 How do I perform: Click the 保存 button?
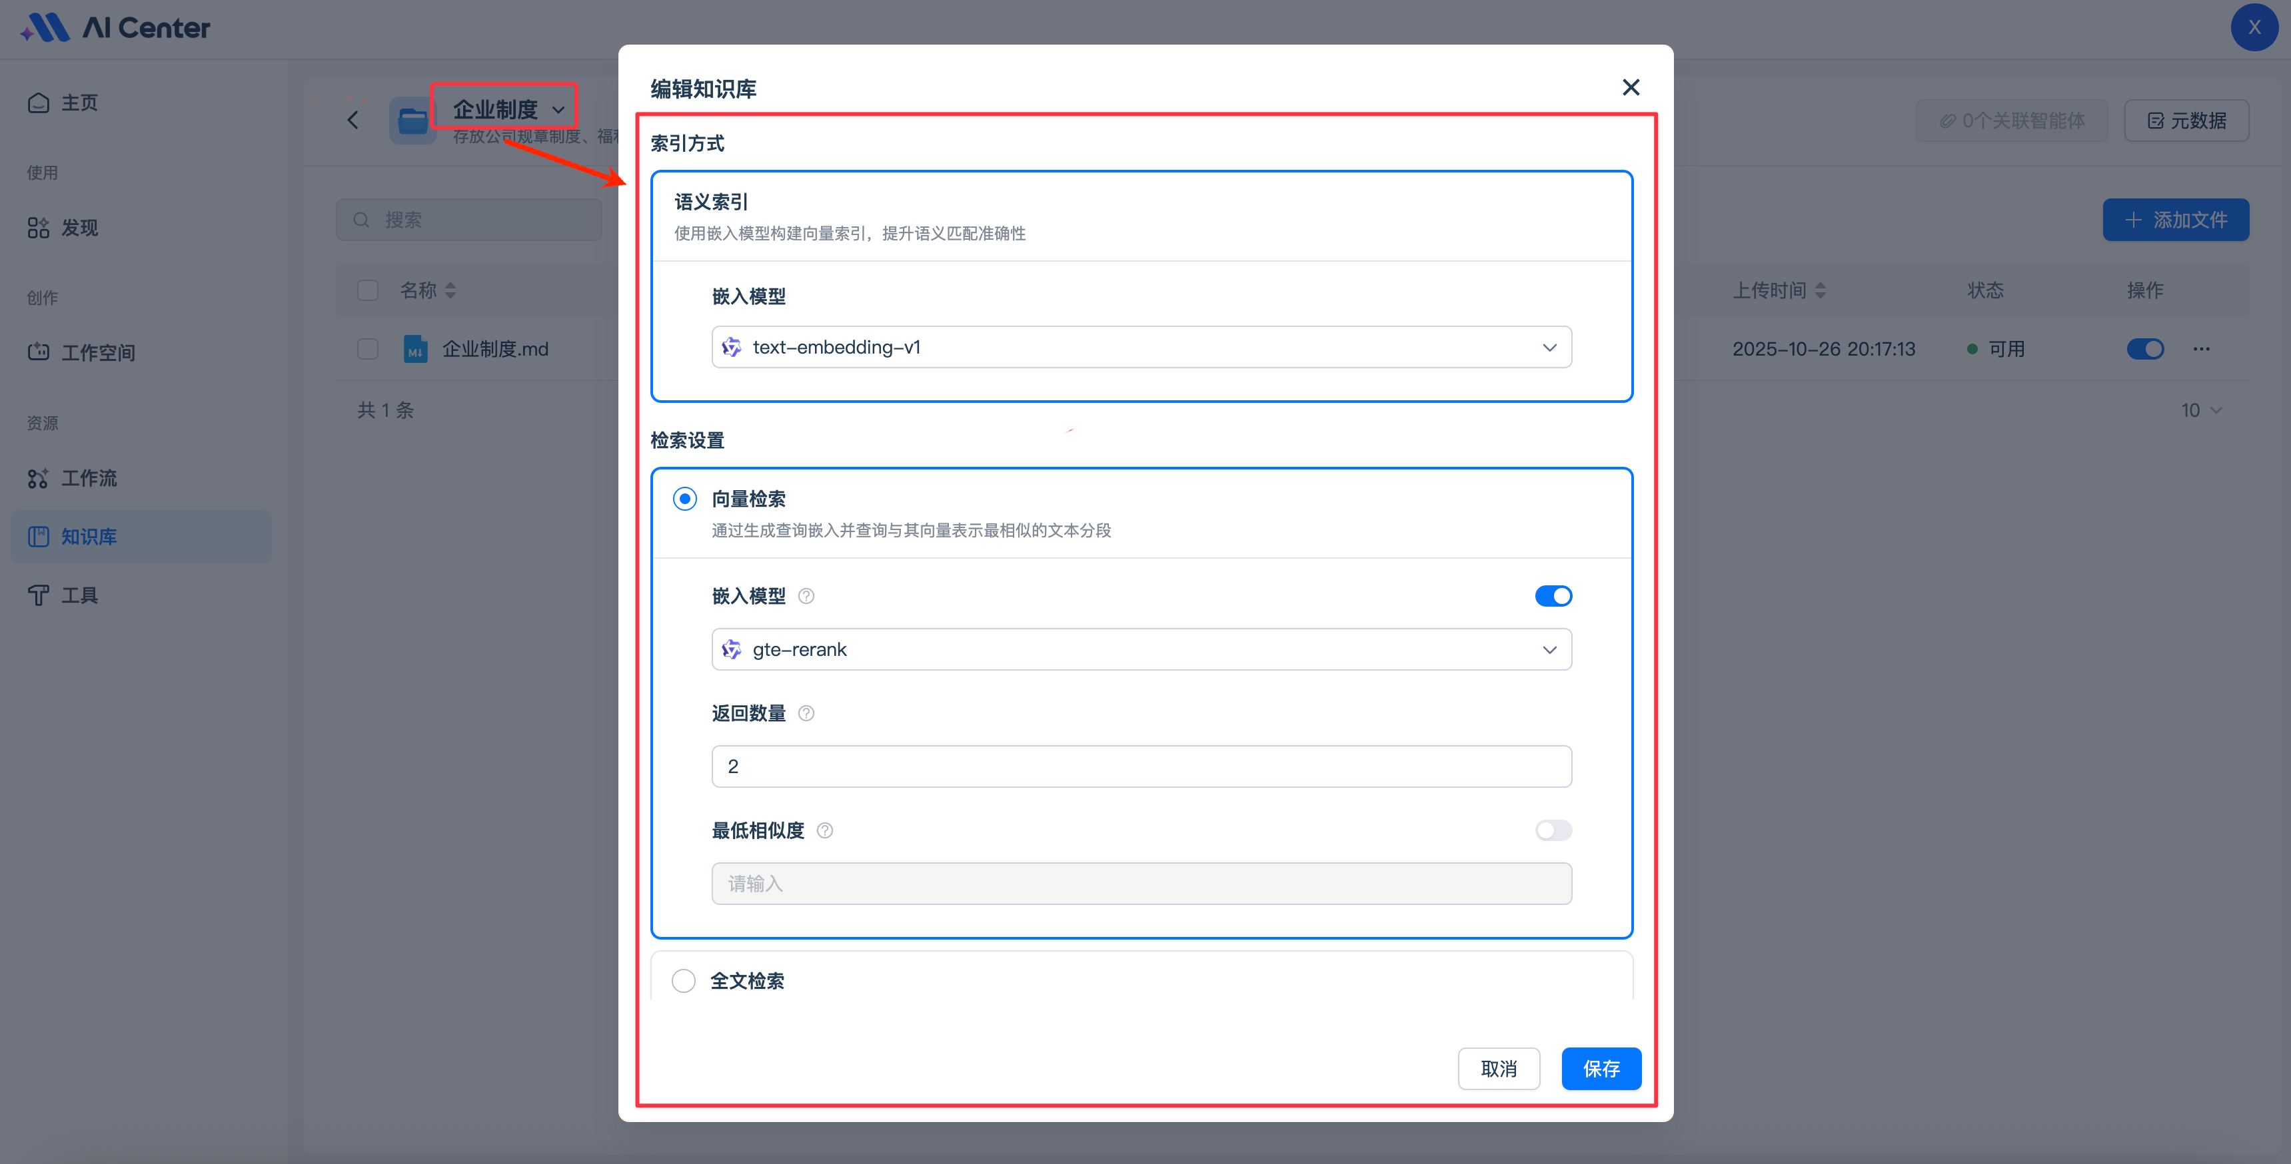click(x=1601, y=1069)
